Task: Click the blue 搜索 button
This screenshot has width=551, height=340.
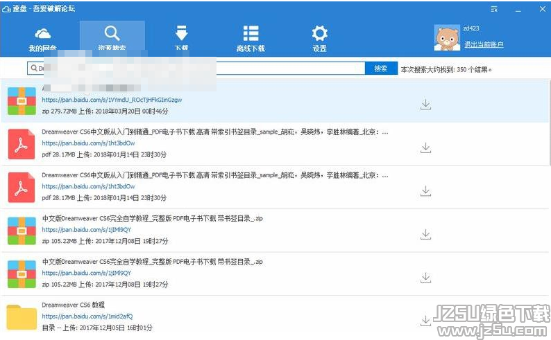Action: point(381,69)
